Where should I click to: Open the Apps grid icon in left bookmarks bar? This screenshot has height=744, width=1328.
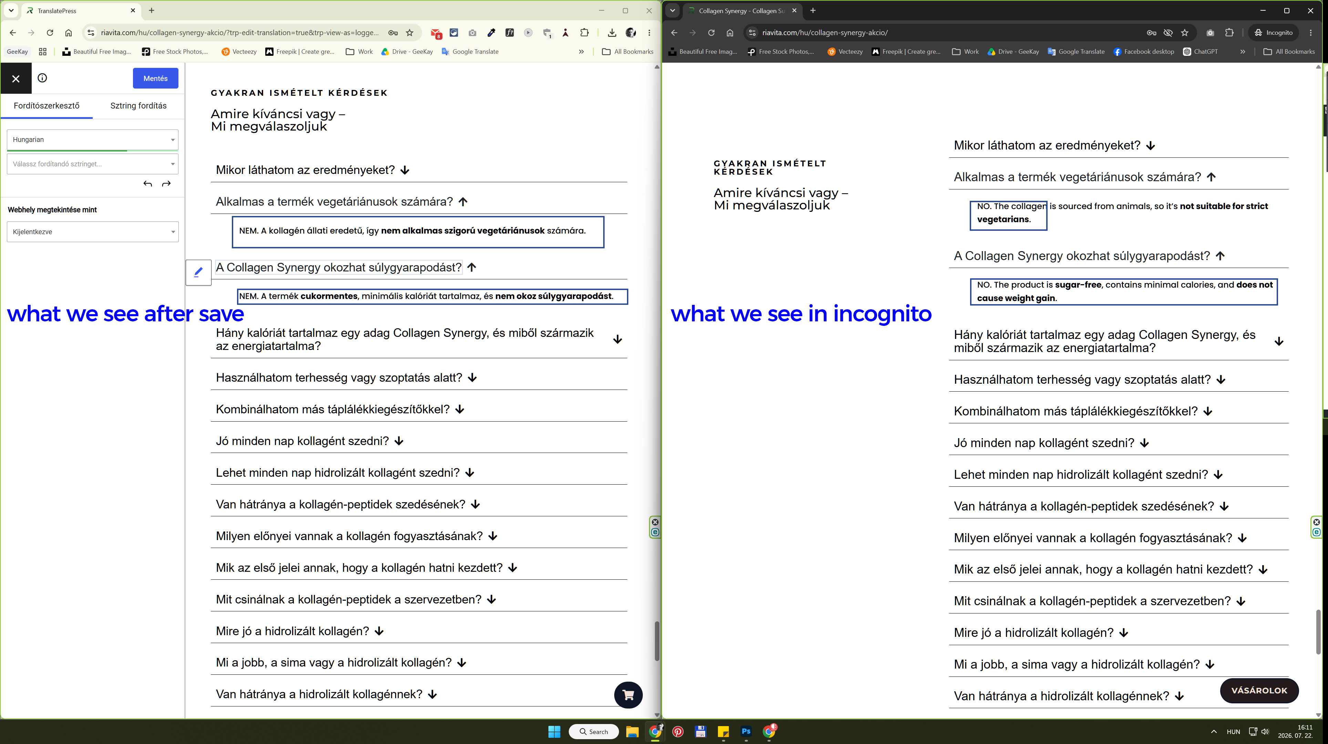(x=43, y=52)
